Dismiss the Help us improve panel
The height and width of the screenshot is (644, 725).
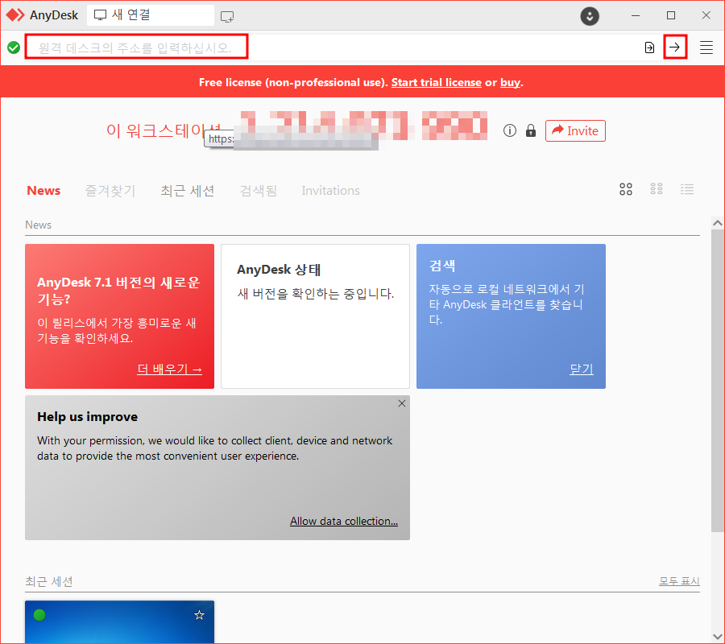pos(401,403)
